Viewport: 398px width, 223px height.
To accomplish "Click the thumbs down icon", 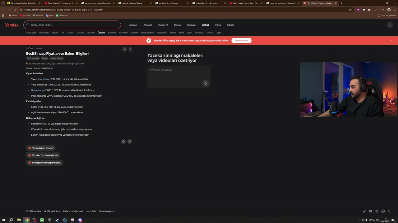I will pyautogui.click(x=130, y=142).
